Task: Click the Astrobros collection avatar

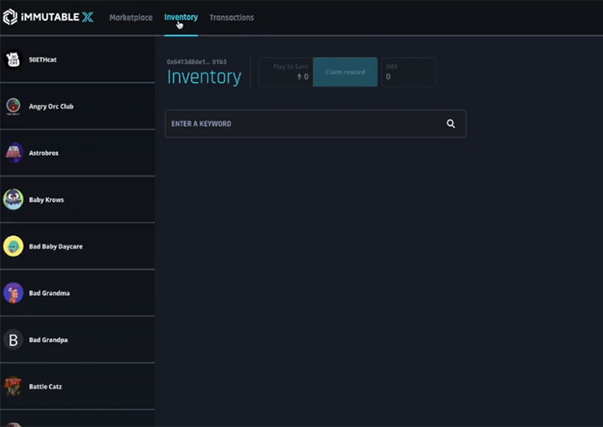Action: [x=13, y=153]
